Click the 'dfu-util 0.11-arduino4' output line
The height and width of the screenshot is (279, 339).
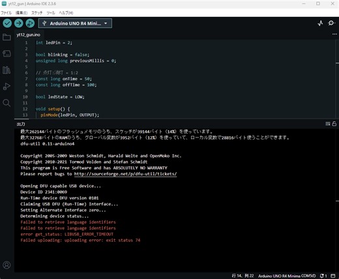(48, 144)
